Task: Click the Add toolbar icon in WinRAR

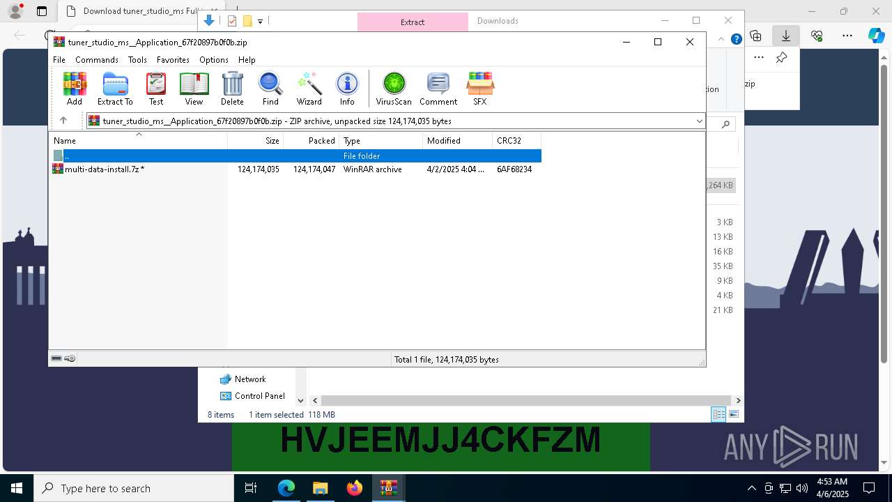Action: pyautogui.click(x=75, y=89)
